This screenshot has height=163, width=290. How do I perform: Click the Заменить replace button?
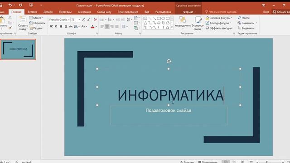coord(247,23)
